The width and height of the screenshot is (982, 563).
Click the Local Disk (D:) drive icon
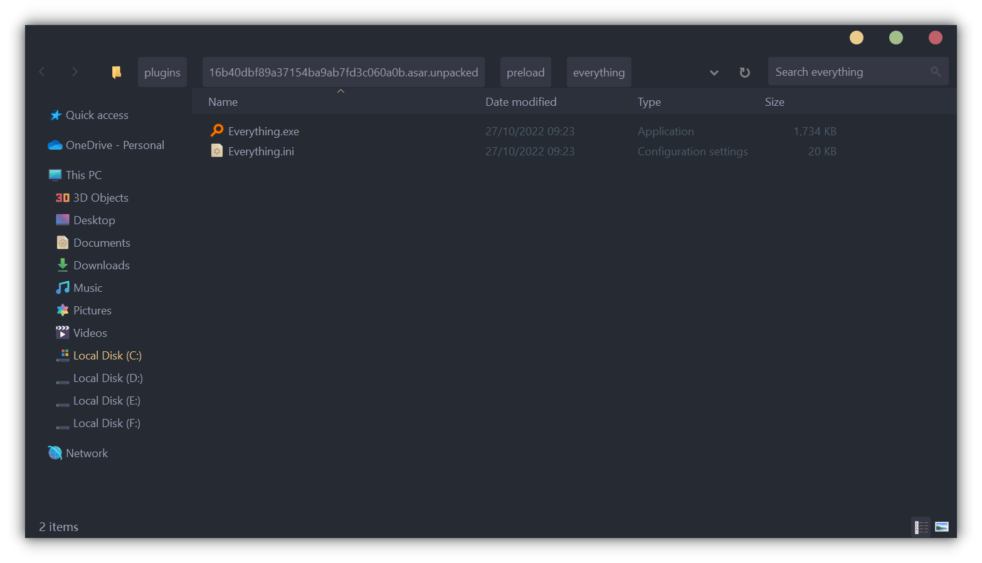pyautogui.click(x=63, y=381)
